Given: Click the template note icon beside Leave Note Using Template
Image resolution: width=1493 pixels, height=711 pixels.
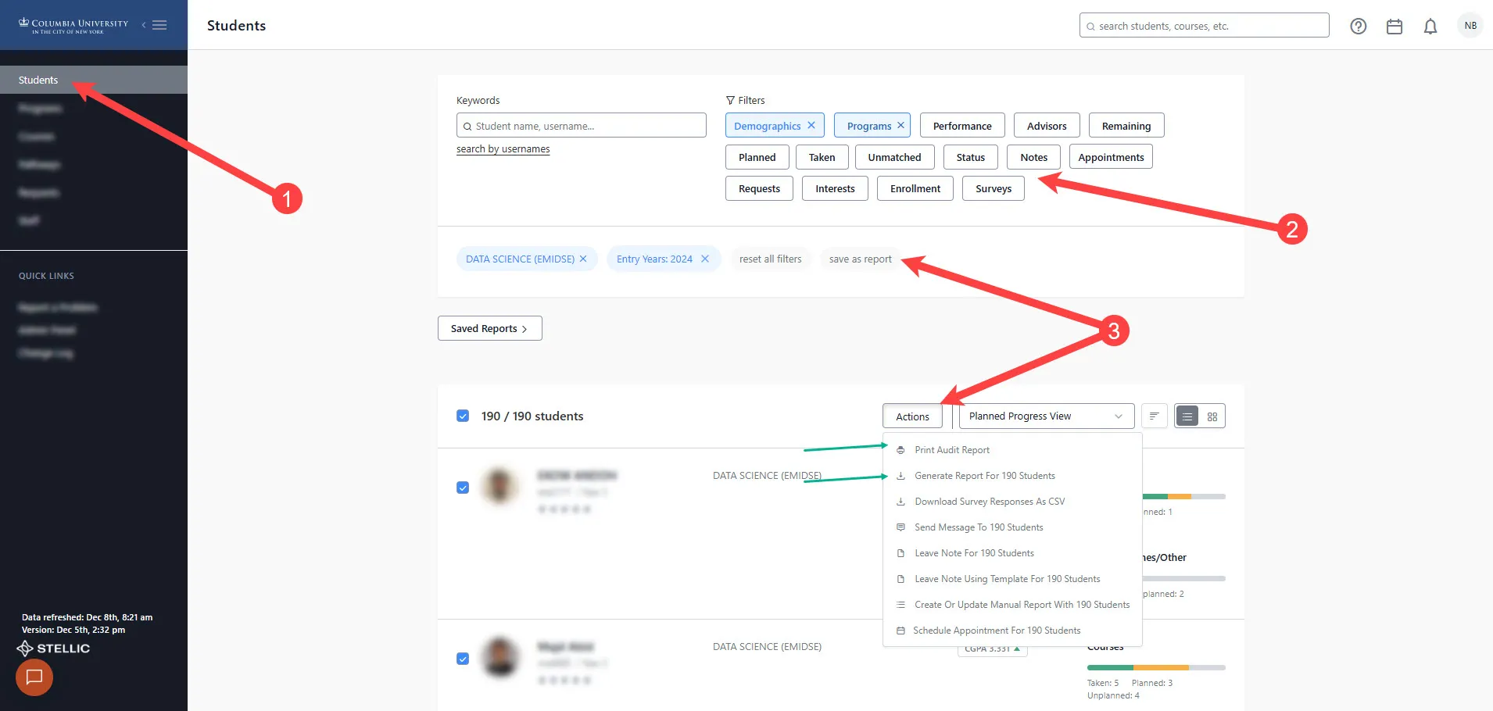Looking at the screenshot, I should [900, 579].
